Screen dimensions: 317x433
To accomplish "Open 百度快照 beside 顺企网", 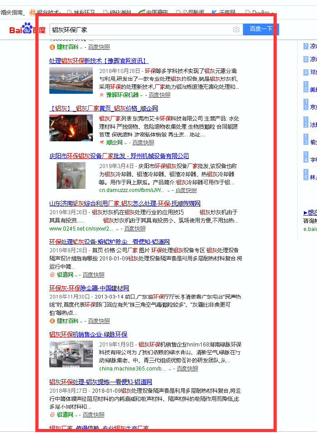I will click(143, 143).
